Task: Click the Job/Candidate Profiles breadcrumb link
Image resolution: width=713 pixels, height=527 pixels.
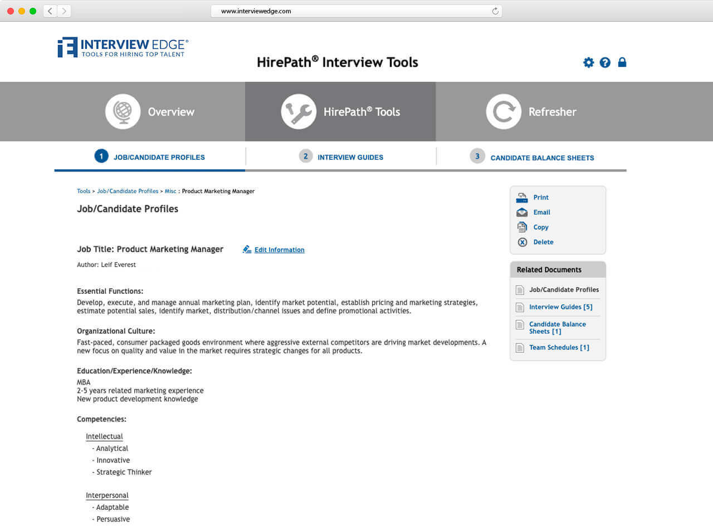Action: click(128, 191)
